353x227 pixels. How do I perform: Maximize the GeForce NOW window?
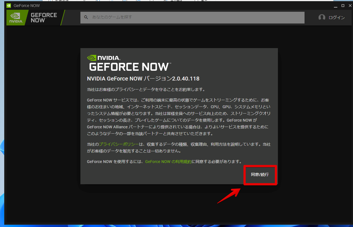[x=343, y=6]
